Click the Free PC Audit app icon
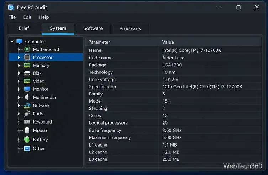268x175 pixels. coord(11,7)
